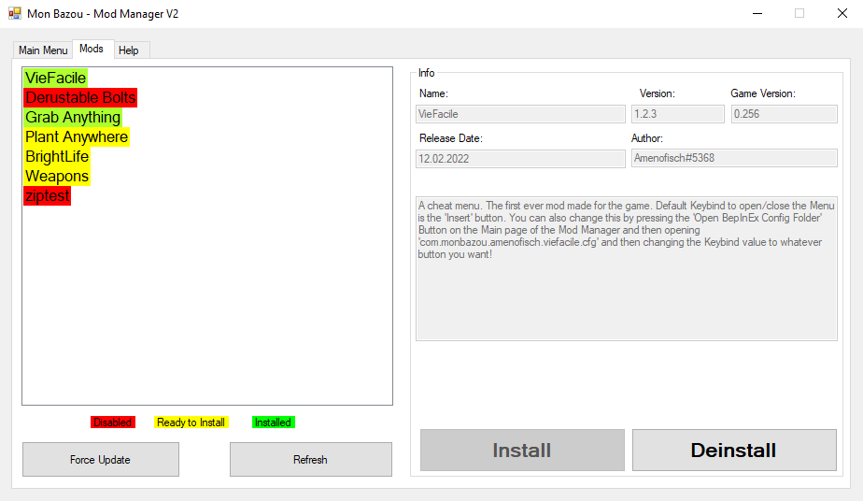
Task: Click the Version field showing 1.2.3
Action: (677, 114)
